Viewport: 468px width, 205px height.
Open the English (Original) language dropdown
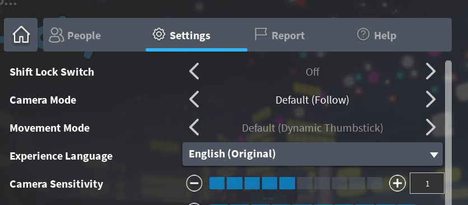tap(312, 154)
